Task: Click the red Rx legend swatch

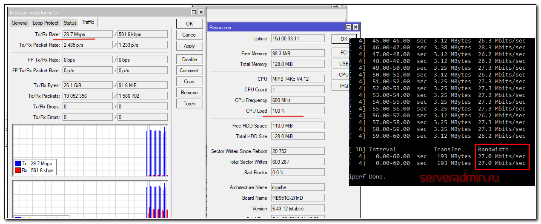Action: (x=17, y=170)
